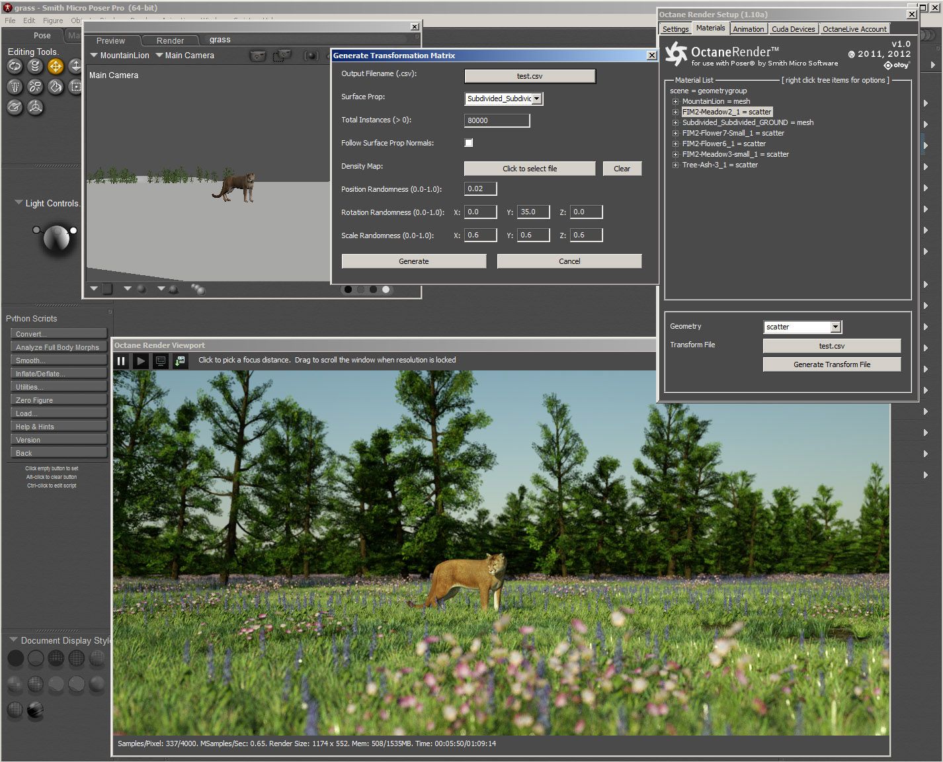Open the Surface Prop dropdown
The height and width of the screenshot is (762, 943).
pos(537,99)
